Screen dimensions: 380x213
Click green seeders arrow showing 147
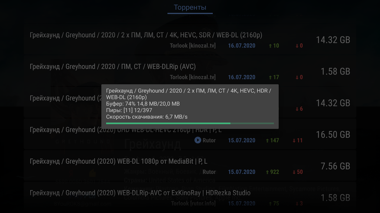pyautogui.click(x=267, y=140)
